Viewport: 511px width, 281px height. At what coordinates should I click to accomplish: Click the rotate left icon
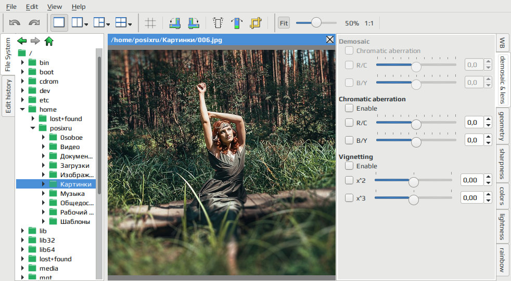click(175, 23)
